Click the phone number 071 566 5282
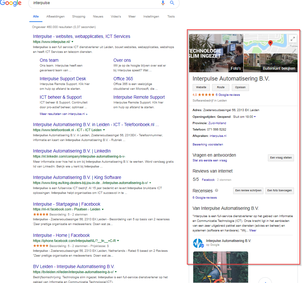Viewport: 302px width, 283px height. 217,129
